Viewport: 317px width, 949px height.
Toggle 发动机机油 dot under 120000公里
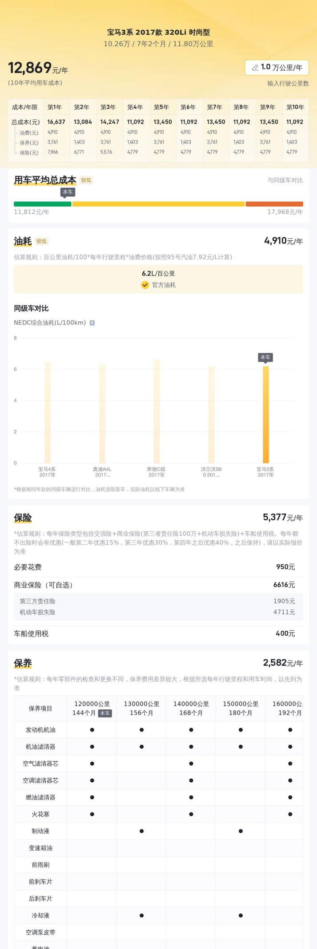[x=92, y=730]
